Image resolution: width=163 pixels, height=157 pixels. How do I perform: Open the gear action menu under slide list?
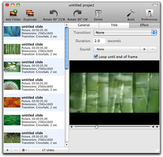pos(24,150)
